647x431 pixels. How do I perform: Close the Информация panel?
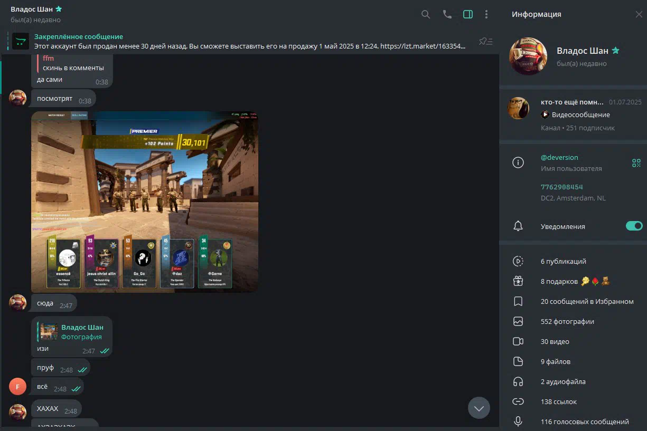click(639, 14)
